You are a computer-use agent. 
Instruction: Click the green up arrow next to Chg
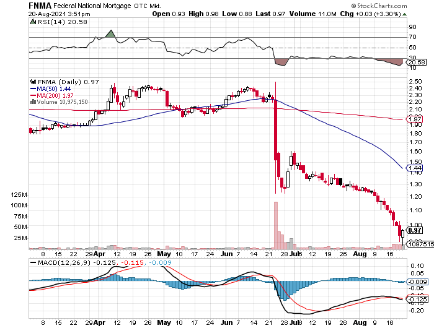click(x=404, y=14)
